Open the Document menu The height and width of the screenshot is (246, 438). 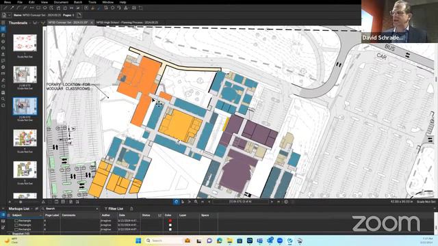[x=61, y=2]
